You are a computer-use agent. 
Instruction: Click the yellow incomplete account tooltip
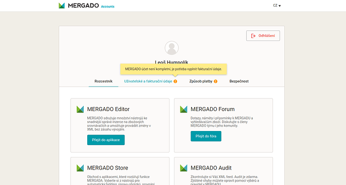pyautogui.click(x=174, y=69)
